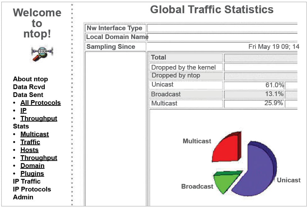Open the Domain stats link
Screen dimensions: 307x211
(x=32, y=166)
